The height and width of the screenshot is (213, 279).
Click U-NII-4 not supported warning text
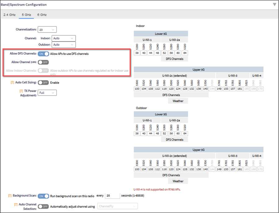point(157,189)
